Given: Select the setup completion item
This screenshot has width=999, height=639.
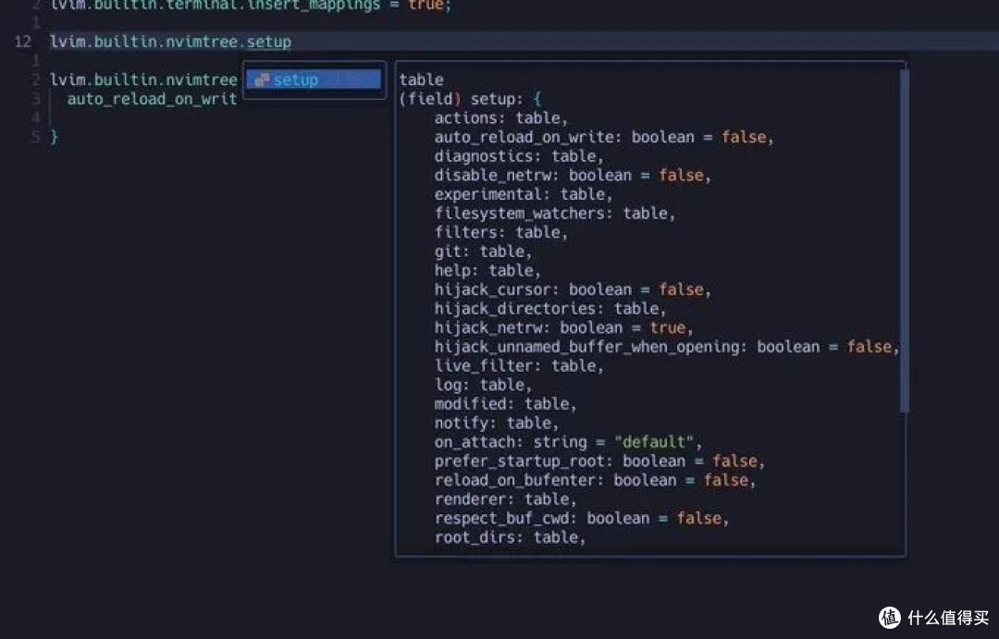Looking at the screenshot, I should point(314,80).
